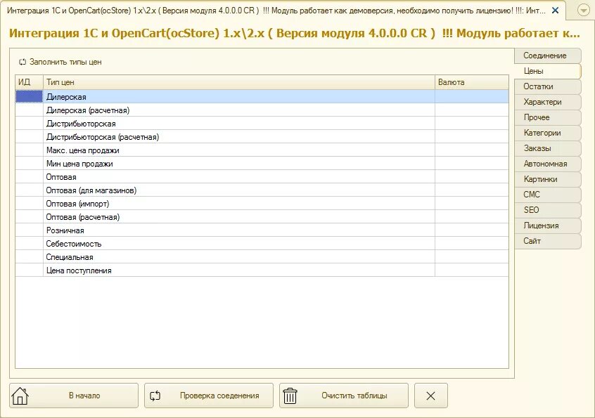The image size is (595, 418).
Task: Select the Макс. цена продажи row
Action: coord(262,150)
